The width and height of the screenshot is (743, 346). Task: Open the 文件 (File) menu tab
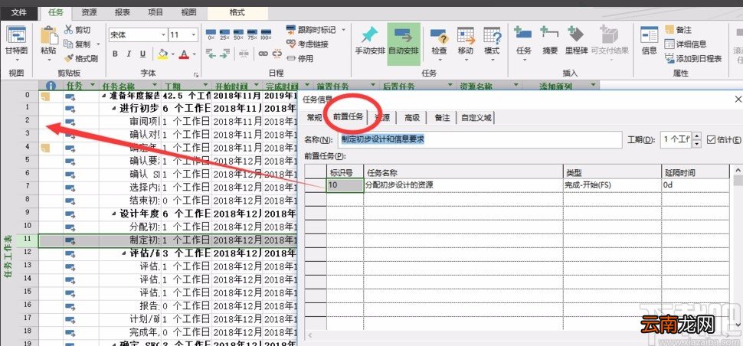click(19, 13)
